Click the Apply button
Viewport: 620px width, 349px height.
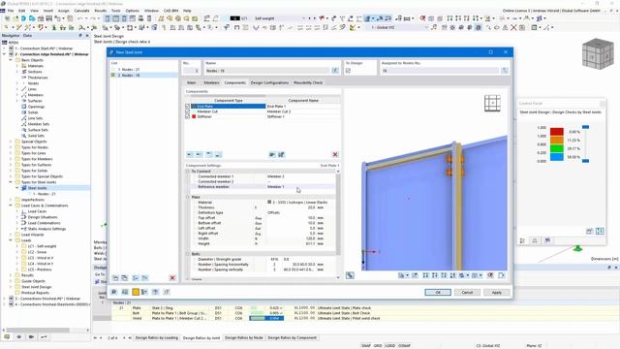coord(496,292)
